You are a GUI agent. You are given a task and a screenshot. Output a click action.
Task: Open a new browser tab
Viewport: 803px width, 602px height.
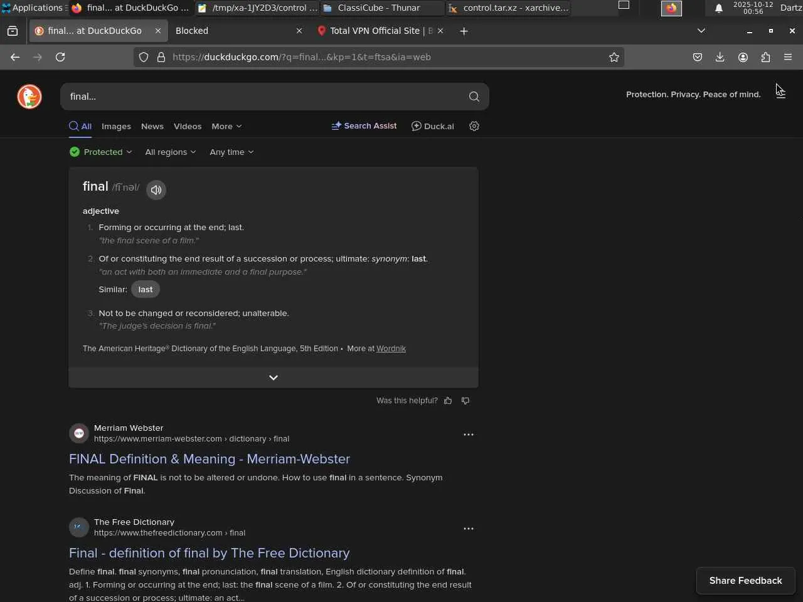pyautogui.click(x=464, y=31)
